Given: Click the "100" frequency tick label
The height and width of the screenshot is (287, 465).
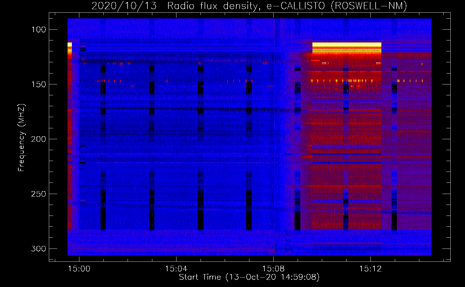Looking at the screenshot, I should 38,30.
